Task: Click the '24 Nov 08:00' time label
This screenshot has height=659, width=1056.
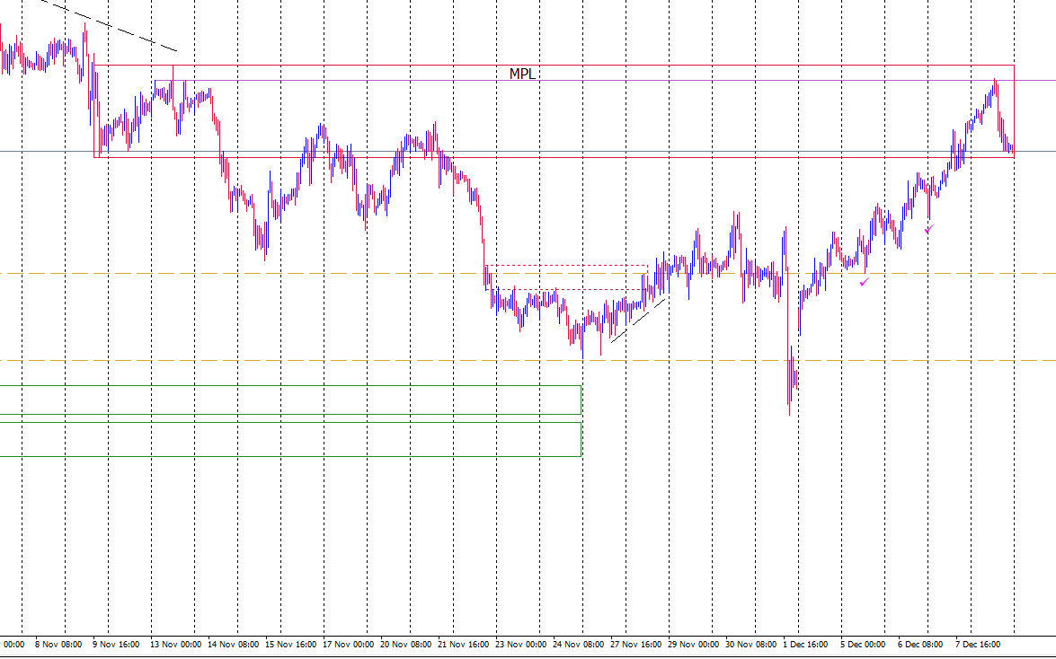Action: (579, 645)
